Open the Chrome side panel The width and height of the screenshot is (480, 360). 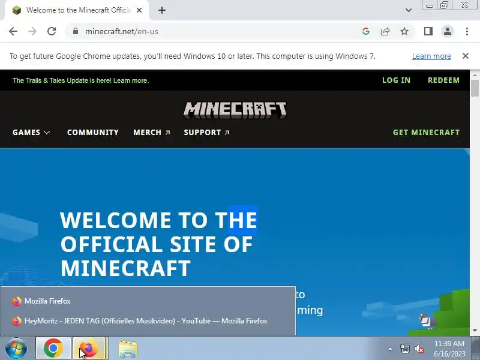pos(428,31)
